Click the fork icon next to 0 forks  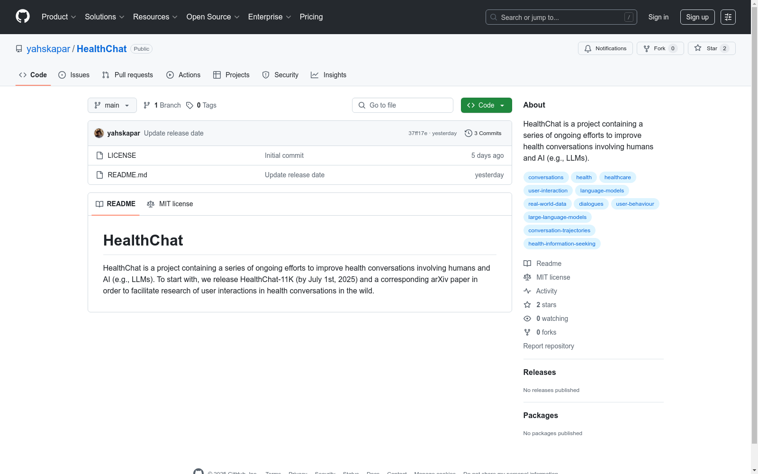coord(527,332)
